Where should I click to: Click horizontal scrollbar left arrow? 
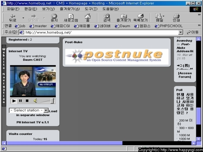(4, 143)
